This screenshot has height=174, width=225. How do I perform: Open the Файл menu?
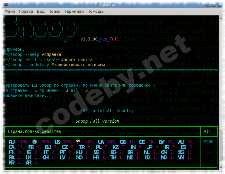coord(10,11)
